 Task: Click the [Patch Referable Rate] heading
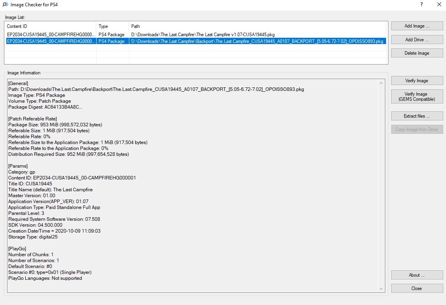pyautogui.click(x=32, y=119)
